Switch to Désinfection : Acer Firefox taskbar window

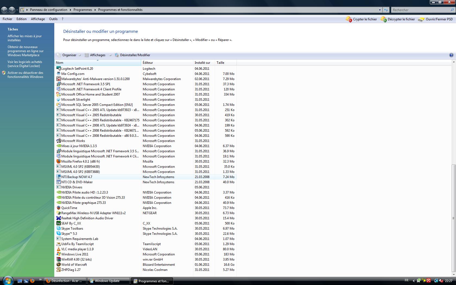pos(65,281)
